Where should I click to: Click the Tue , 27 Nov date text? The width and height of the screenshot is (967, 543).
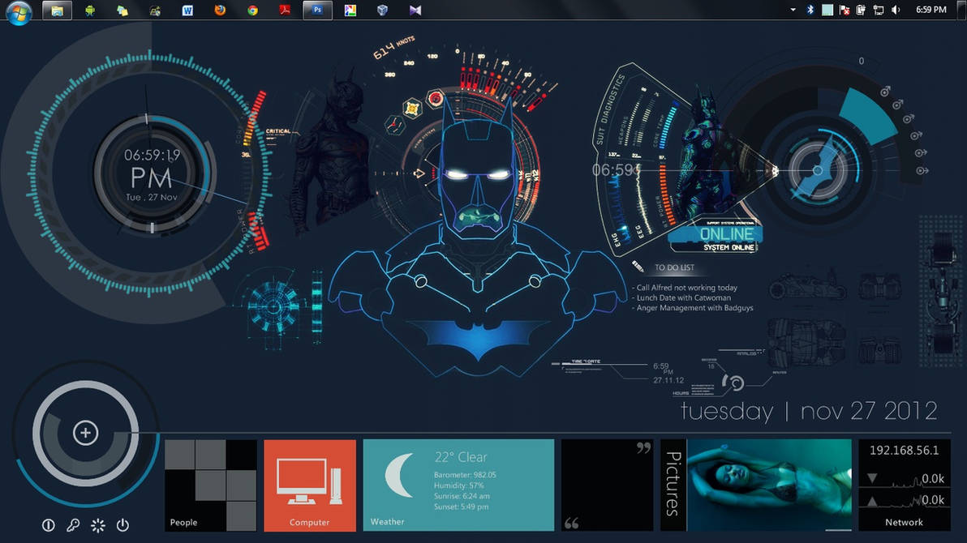pyautogui.click(x=152, y=198)
